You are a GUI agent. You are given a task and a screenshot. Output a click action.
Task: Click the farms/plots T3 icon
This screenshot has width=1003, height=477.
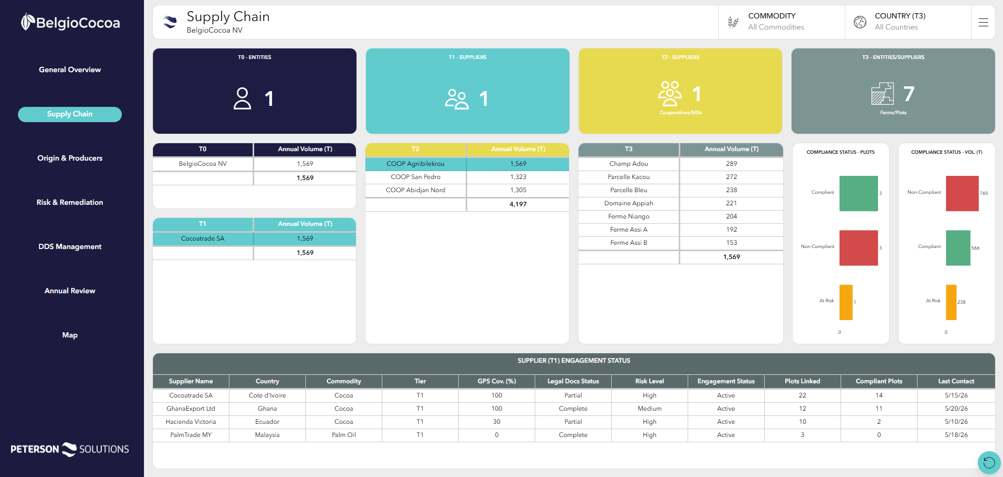point(882,94)
